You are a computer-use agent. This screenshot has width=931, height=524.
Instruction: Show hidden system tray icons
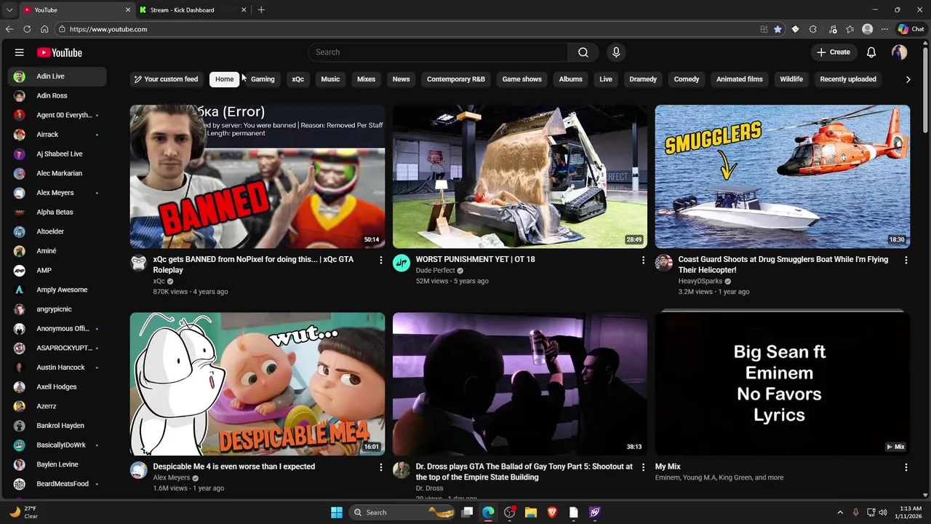pos(840,512)
